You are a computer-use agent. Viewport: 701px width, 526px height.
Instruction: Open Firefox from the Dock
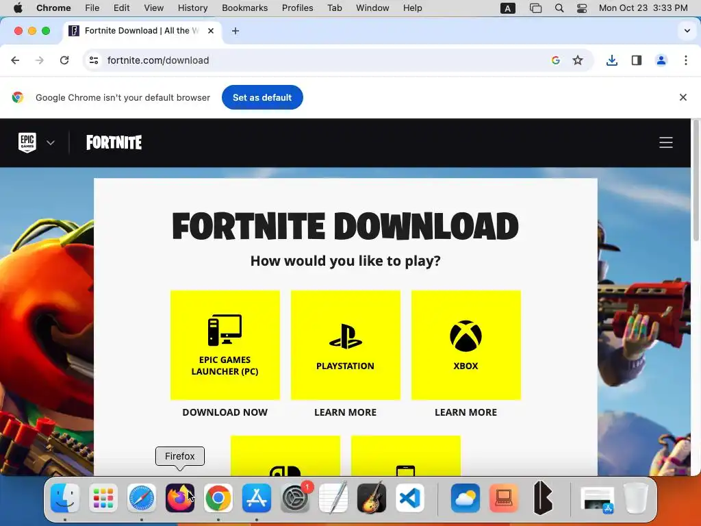click(x=180, y=498)
